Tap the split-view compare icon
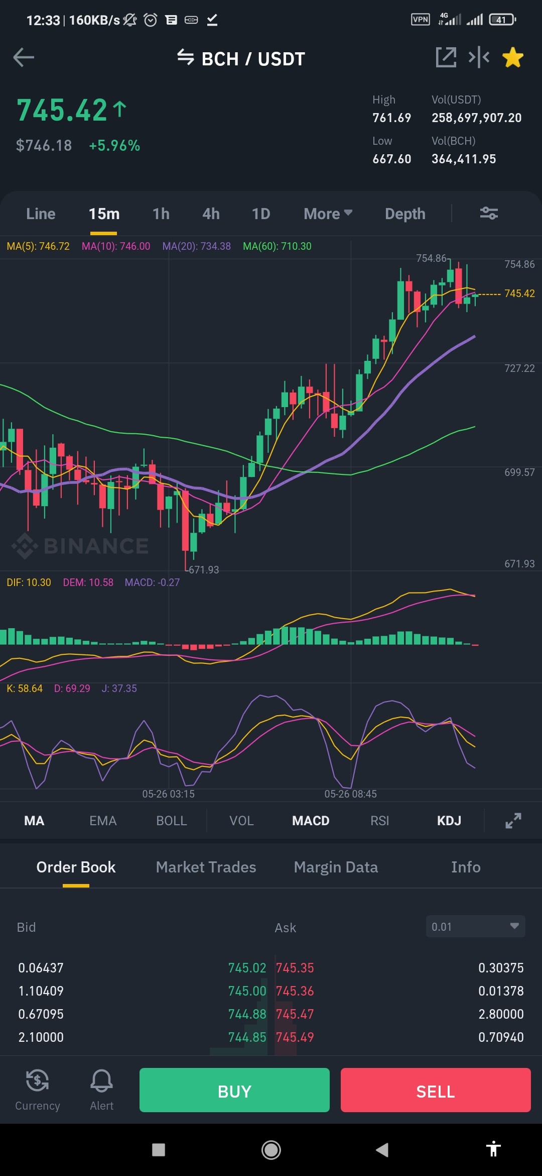Viewport: 542px width, 1176px height. tap(479, 57)
